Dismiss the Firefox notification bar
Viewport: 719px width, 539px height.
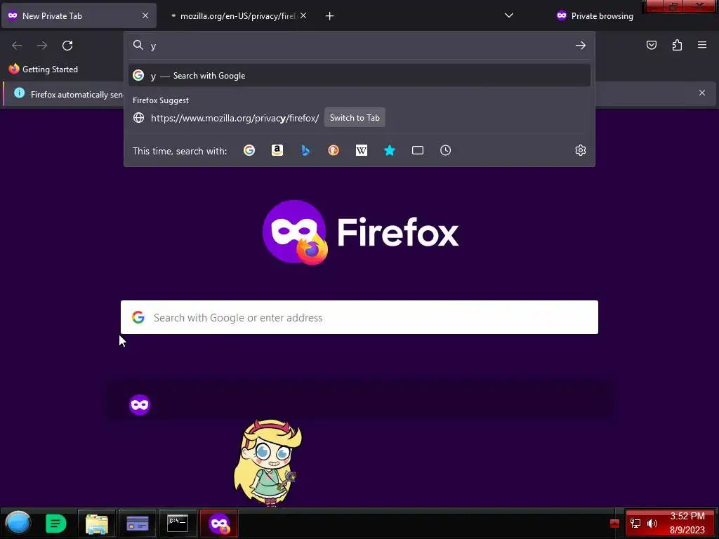tap(702, 93)
